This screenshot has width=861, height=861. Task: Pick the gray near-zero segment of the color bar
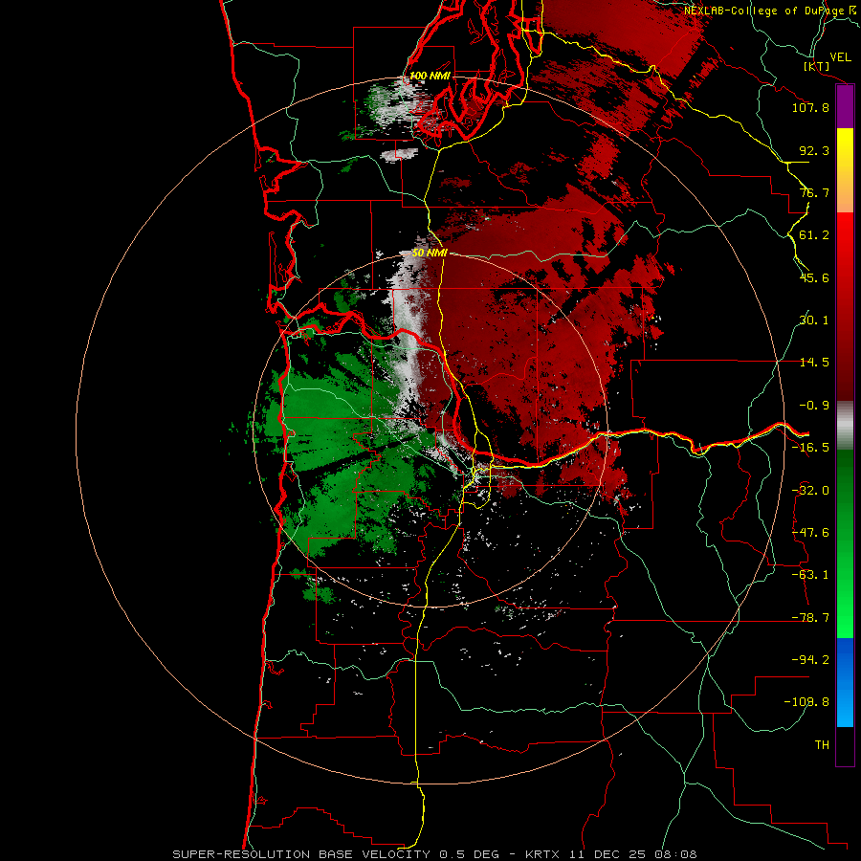click(845, 425)
